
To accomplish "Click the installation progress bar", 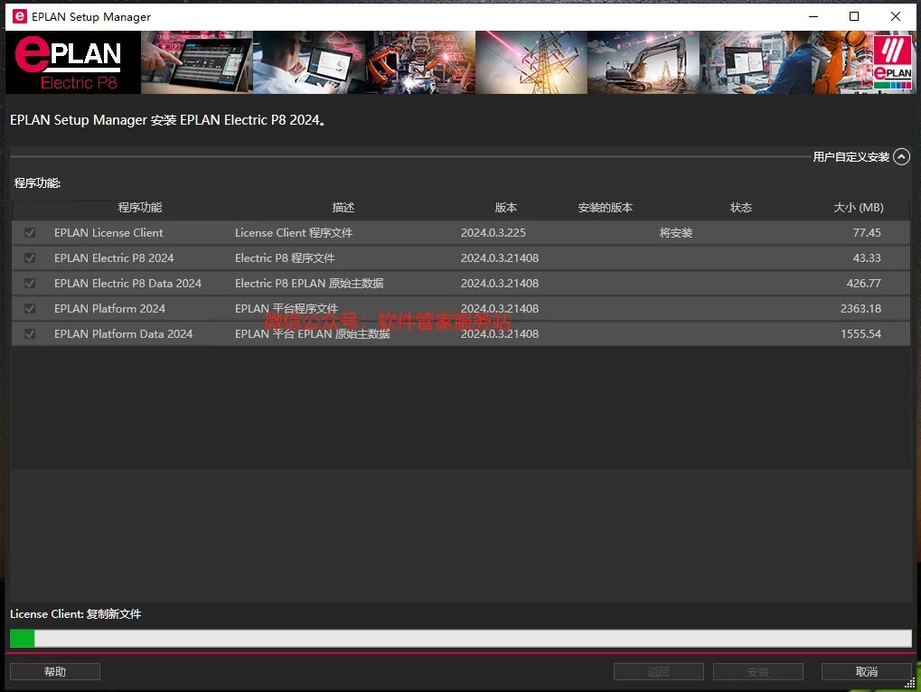I will pos(461,638).
